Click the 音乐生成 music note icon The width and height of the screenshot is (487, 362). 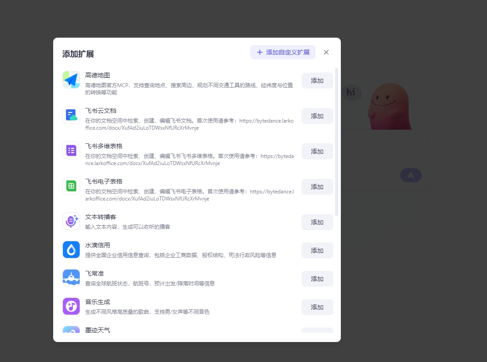pos(71,306)
